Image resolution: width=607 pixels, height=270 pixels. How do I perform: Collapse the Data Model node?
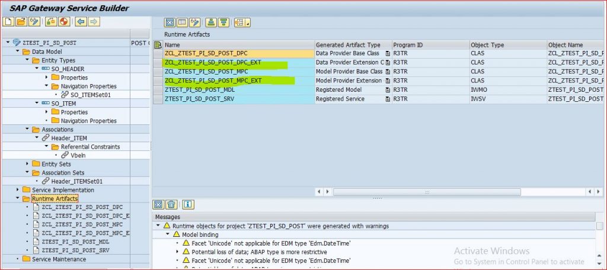[x=17, y=52]
